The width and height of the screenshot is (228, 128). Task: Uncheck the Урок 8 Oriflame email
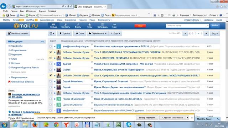pos(51,52)
